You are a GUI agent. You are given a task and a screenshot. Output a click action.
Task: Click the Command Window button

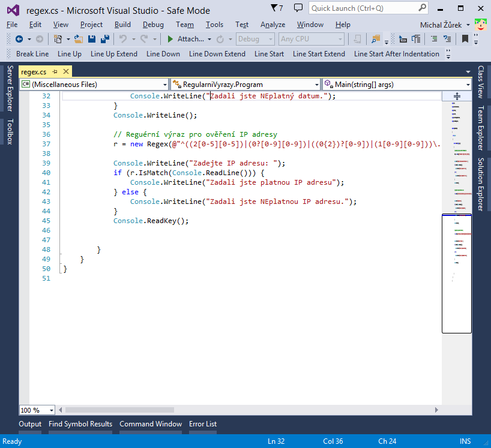[x=151, y=424]
